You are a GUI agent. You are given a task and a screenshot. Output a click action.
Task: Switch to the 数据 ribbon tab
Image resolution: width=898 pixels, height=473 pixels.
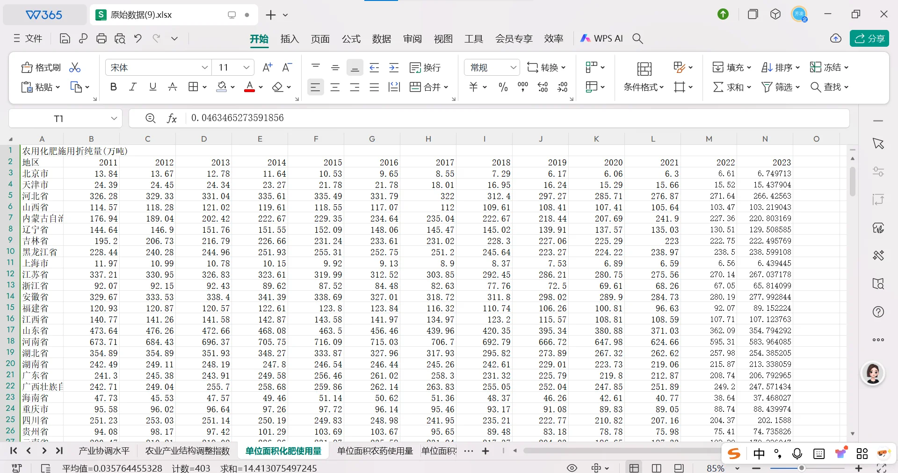coord(382,39)
